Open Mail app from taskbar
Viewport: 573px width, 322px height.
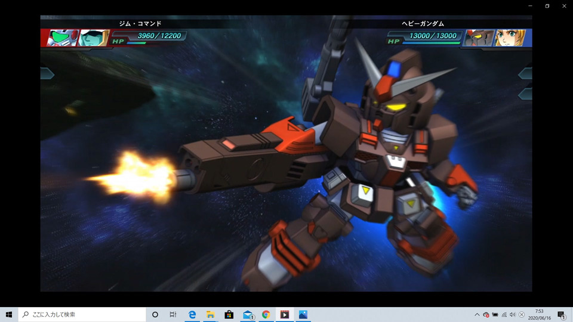click(248, 314)
